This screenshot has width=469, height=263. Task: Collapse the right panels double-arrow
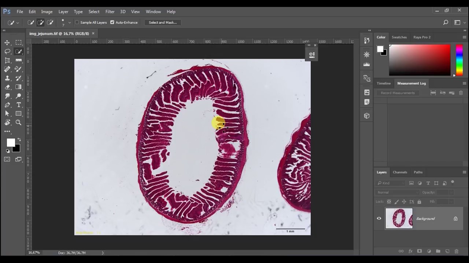(465, 30)
